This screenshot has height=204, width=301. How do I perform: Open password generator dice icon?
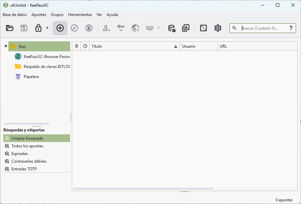pyautogui.click(x=203, y=28)
